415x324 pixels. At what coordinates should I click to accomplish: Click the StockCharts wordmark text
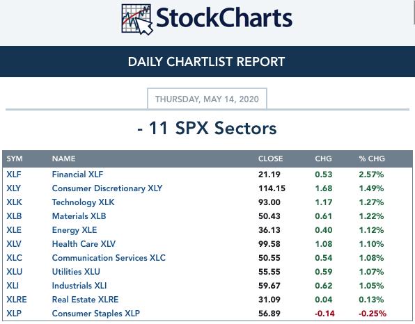tap(224, 17)
